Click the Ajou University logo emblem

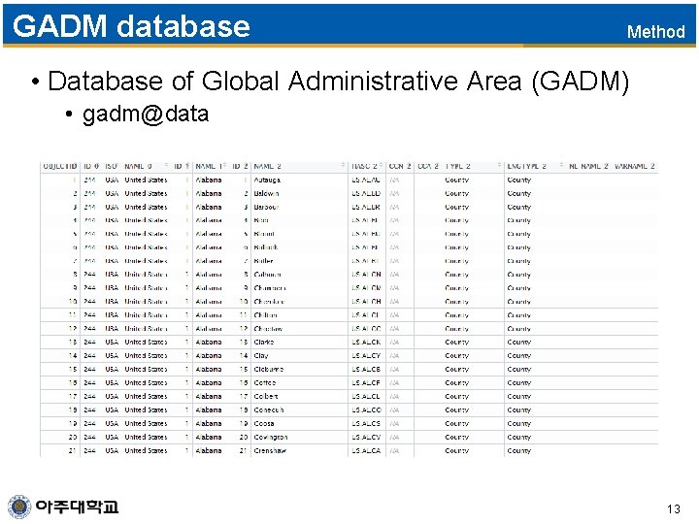pyautogui.click(x=19, y=507)
